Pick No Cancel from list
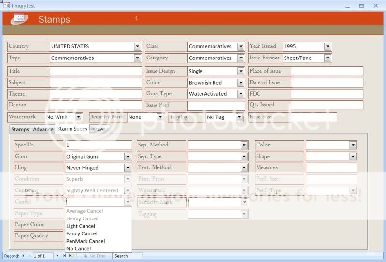The width and height of the screenshot is (386, 262). (99, 248)
